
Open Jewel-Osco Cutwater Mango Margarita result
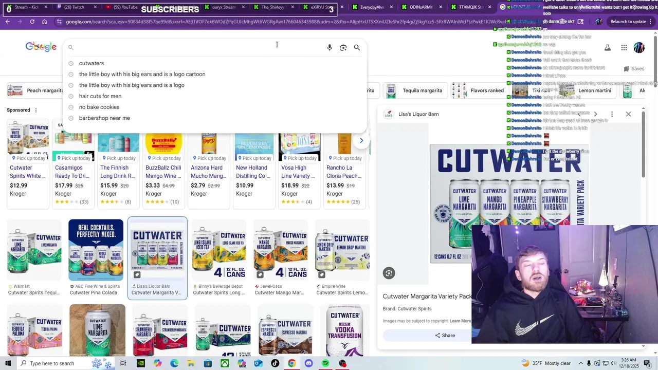click(x=281, y=258)
